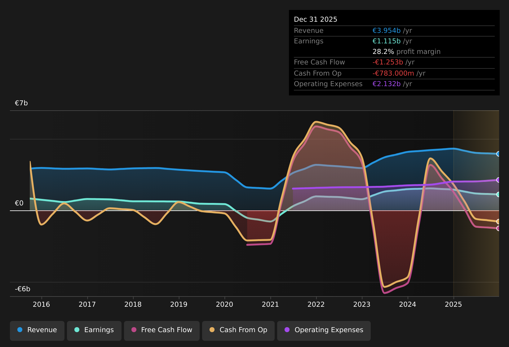Select the Free Cash Flow value '-€1.253b'
The height and width of the screenshot is (347, 509).
click(x=388, y=62)
